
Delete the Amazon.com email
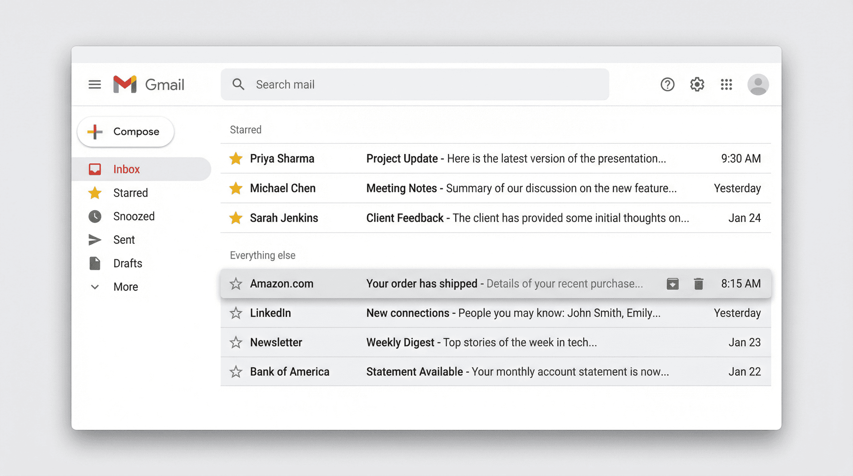698,283
